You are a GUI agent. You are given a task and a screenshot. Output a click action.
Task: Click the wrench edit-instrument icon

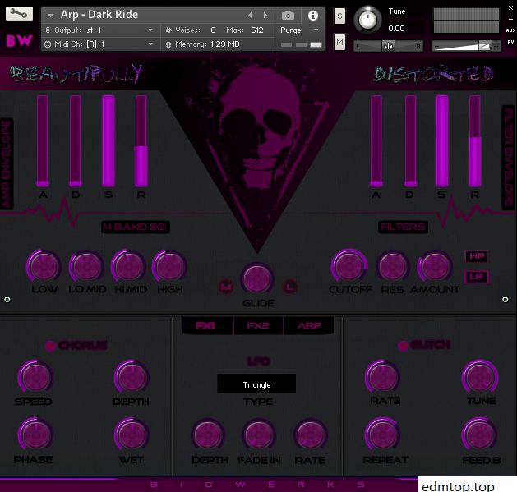click(20, 14)
